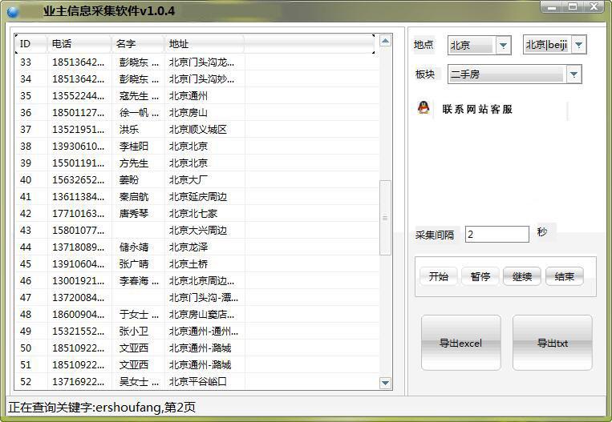612x422 pixels.
Task: Select address 北京土桥
Action: pos(188,263)
